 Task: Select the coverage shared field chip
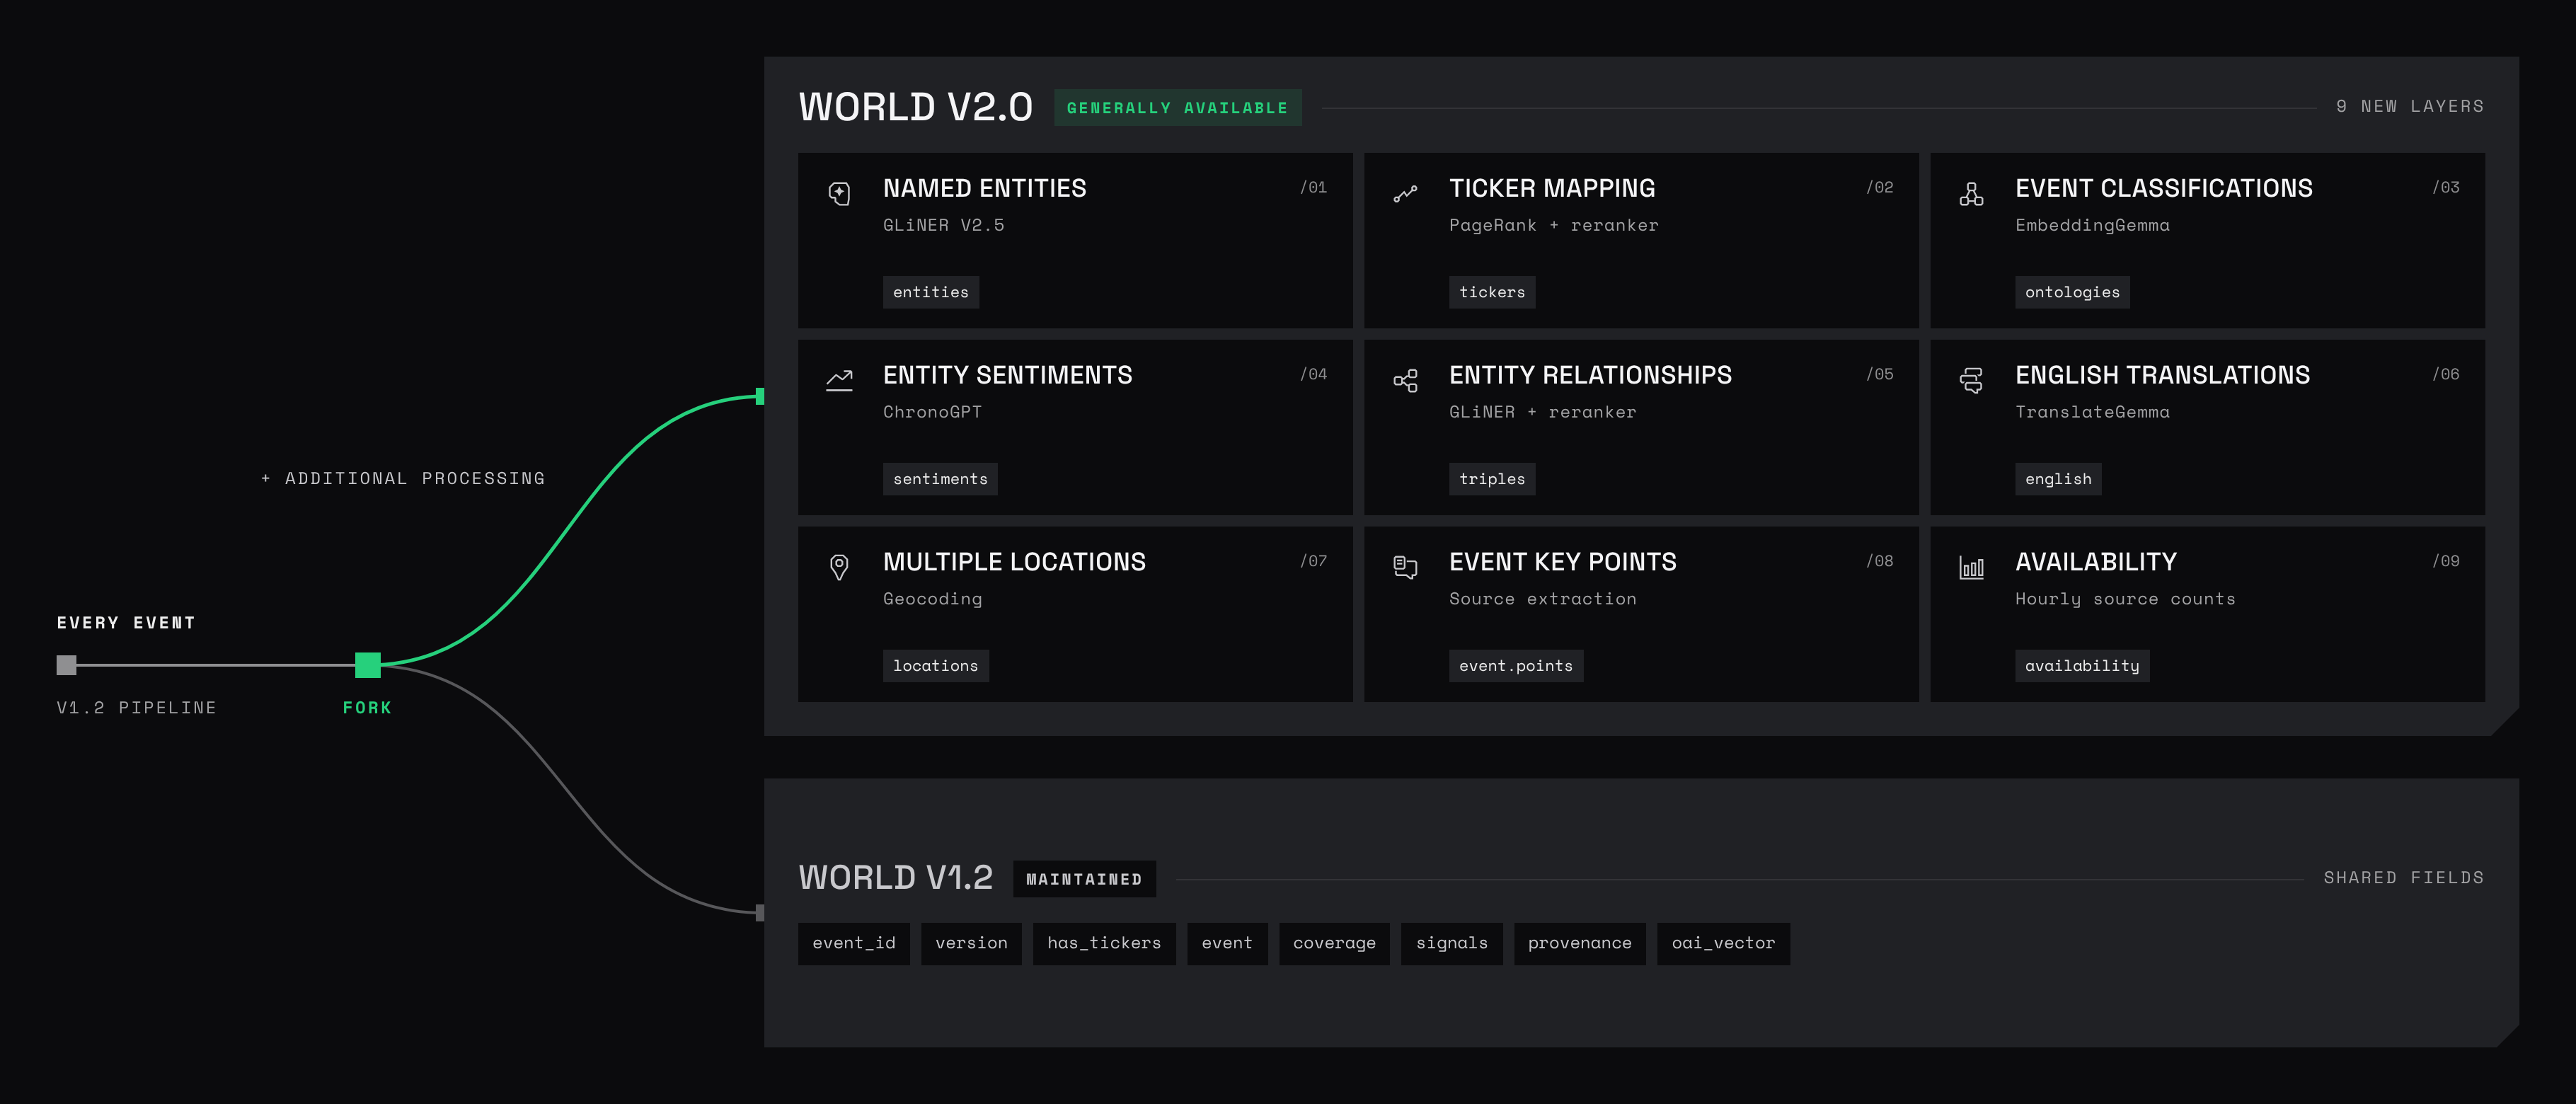1334,943
